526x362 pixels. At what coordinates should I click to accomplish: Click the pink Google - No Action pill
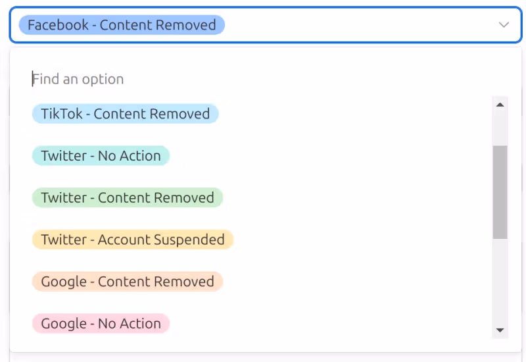pos(101,324)
